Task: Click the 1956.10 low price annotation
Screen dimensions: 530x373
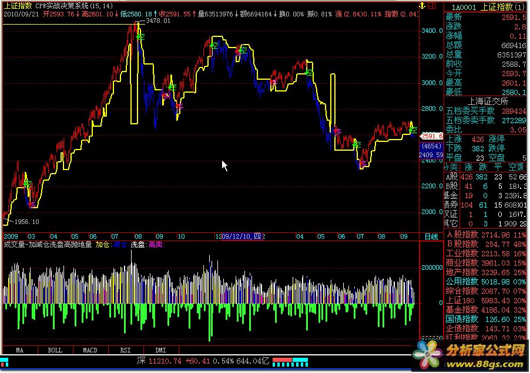Action: pyautogui.click(x=26, y=222)
